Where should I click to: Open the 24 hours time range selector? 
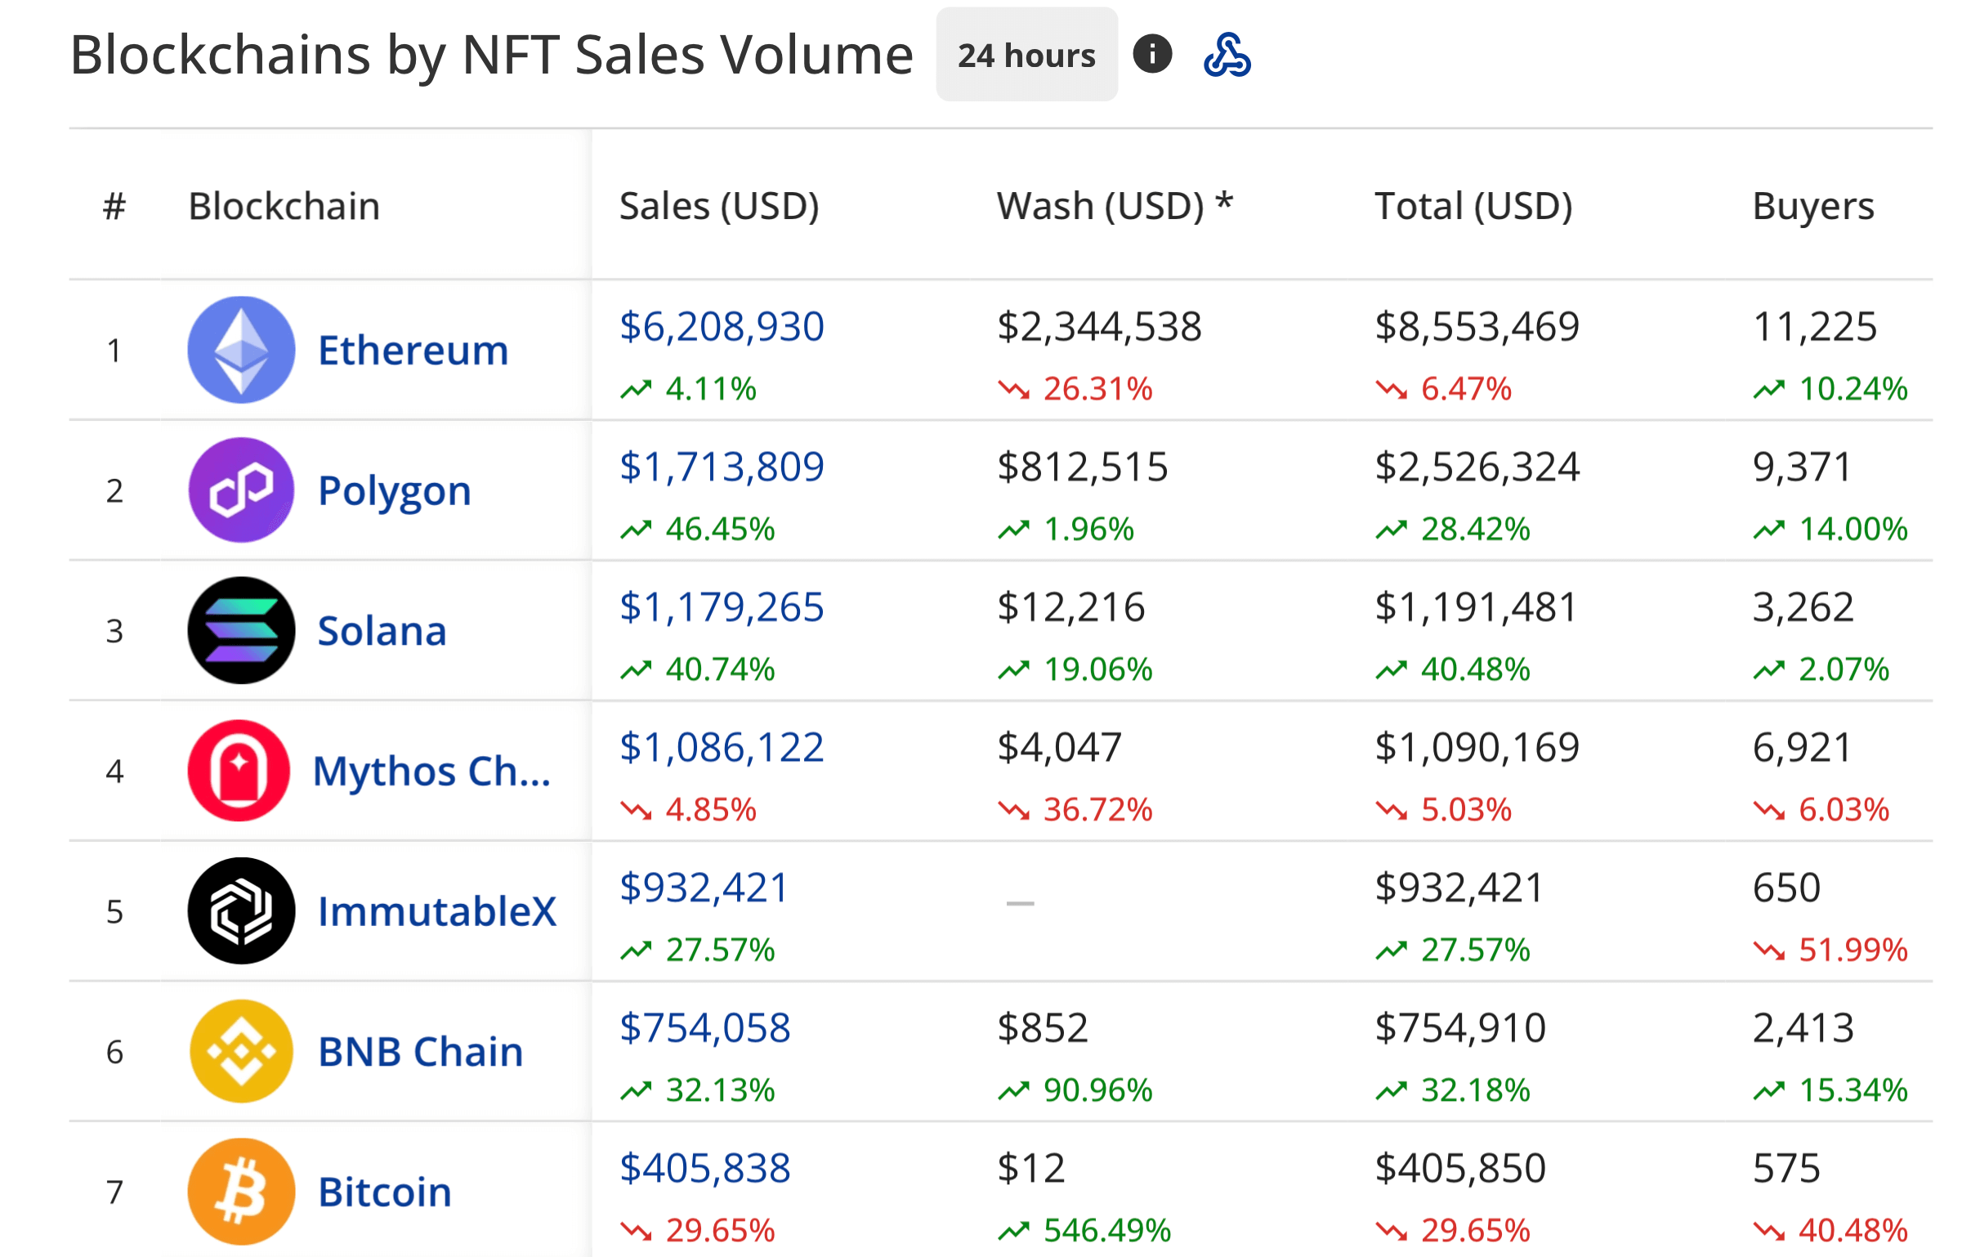tap(1026, 55)
